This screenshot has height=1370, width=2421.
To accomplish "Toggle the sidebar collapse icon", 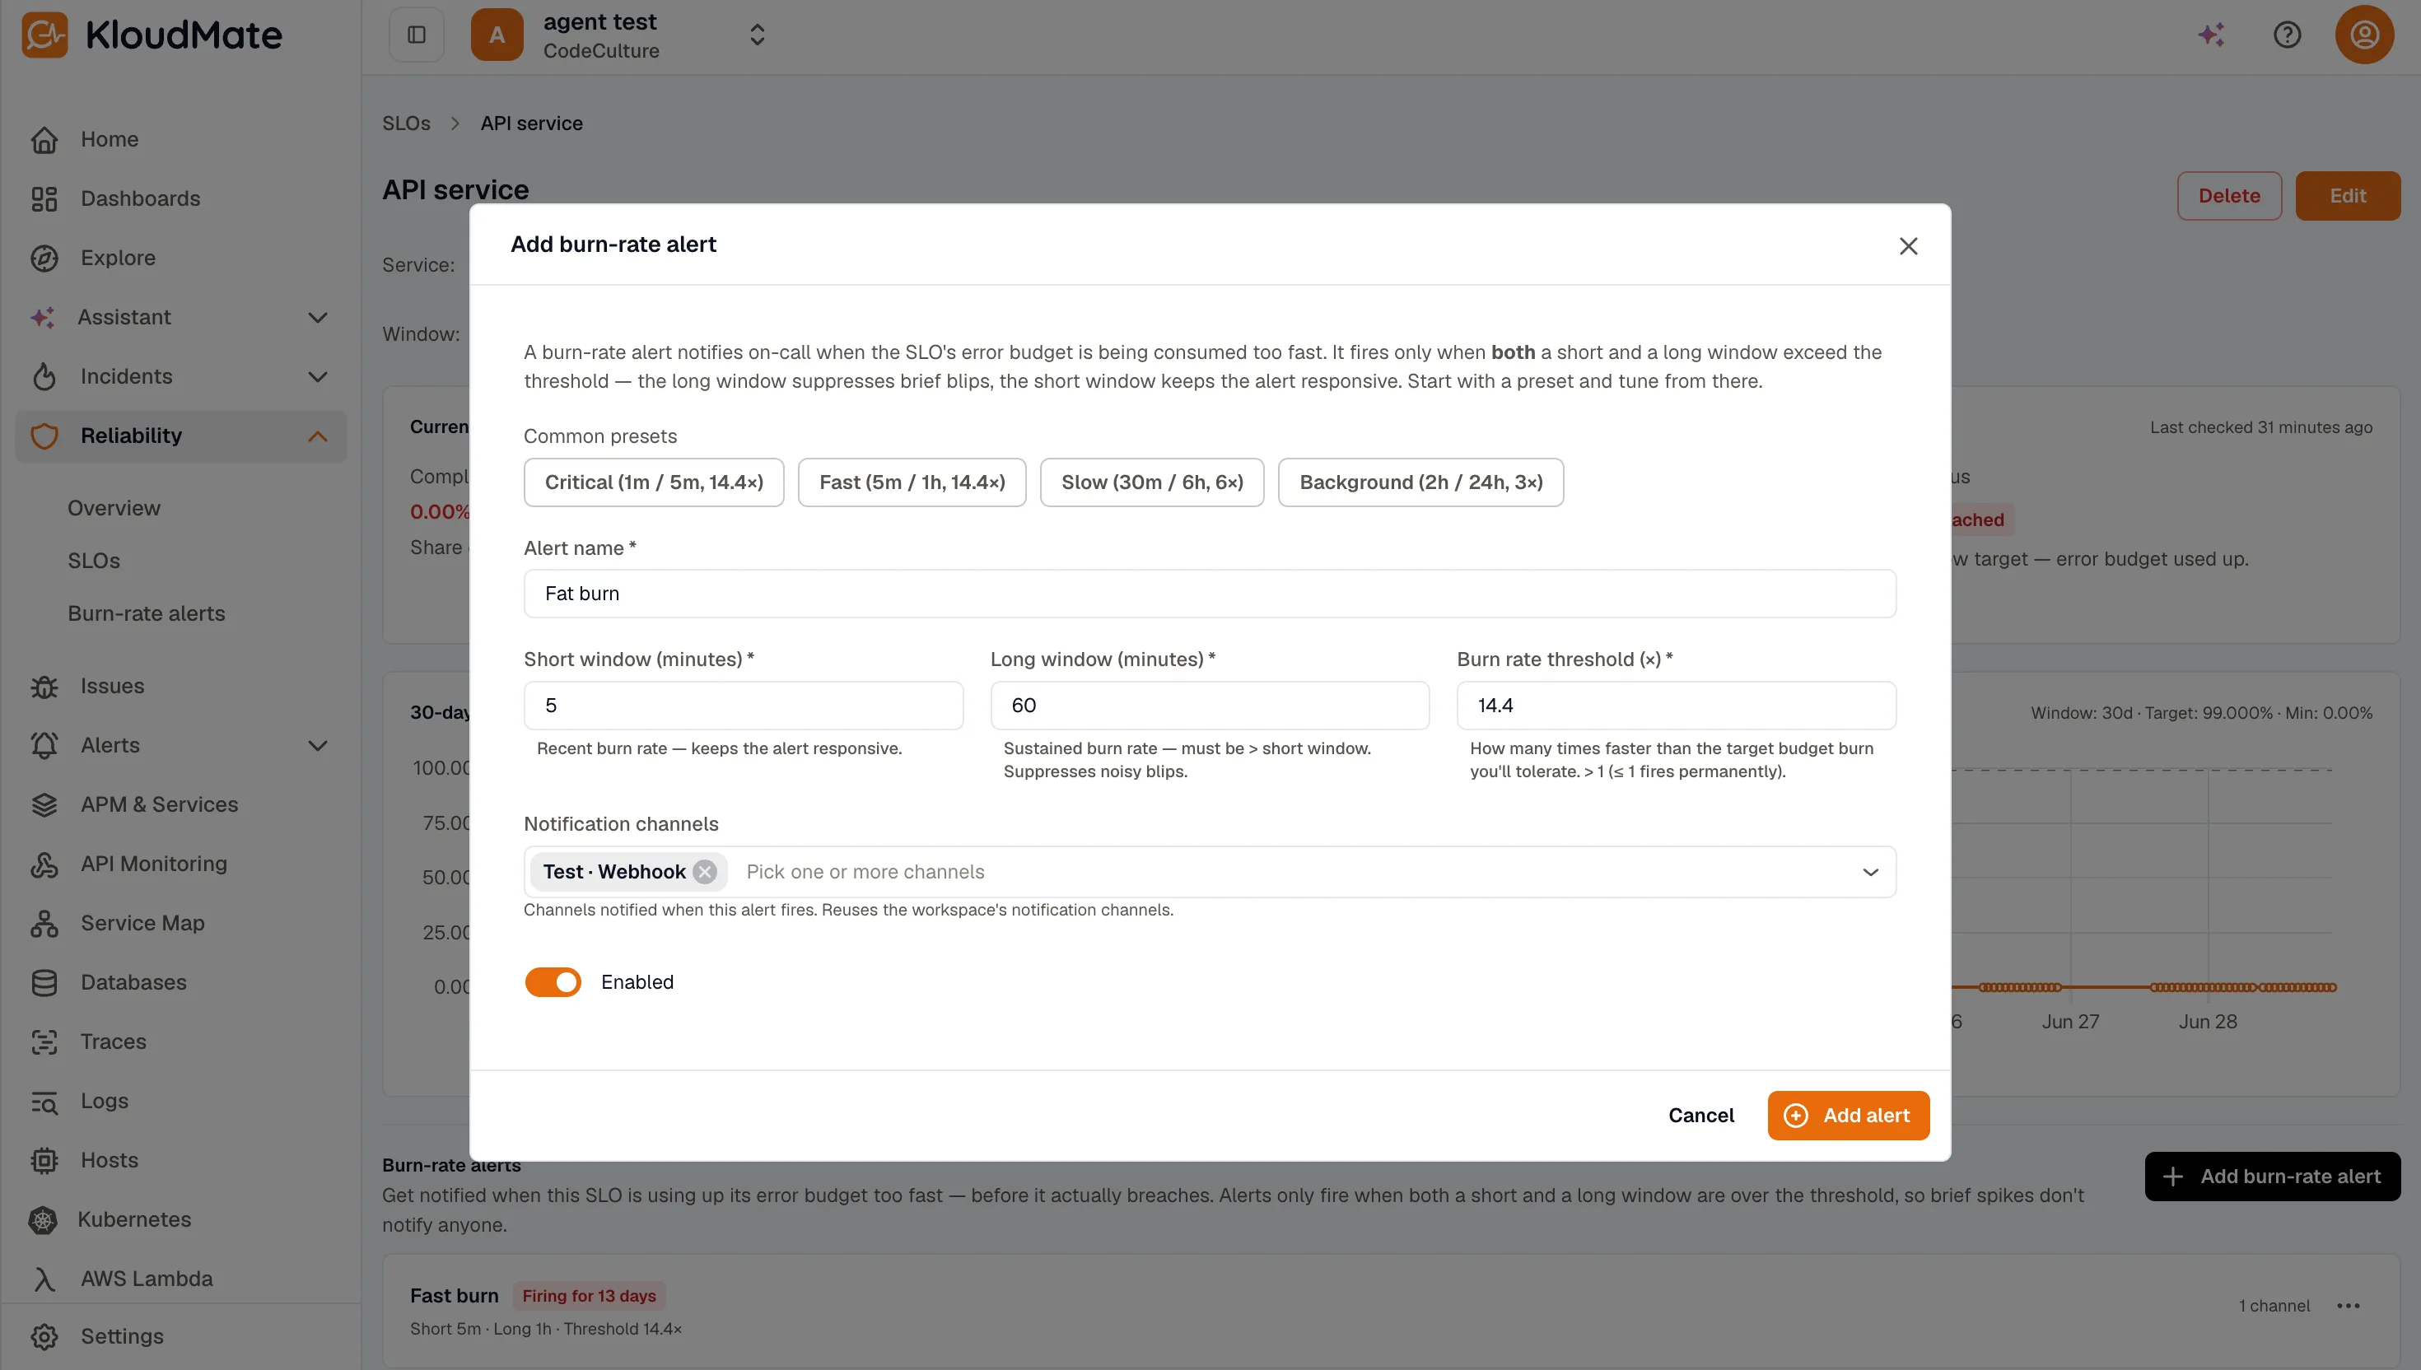I will (417, 35).
